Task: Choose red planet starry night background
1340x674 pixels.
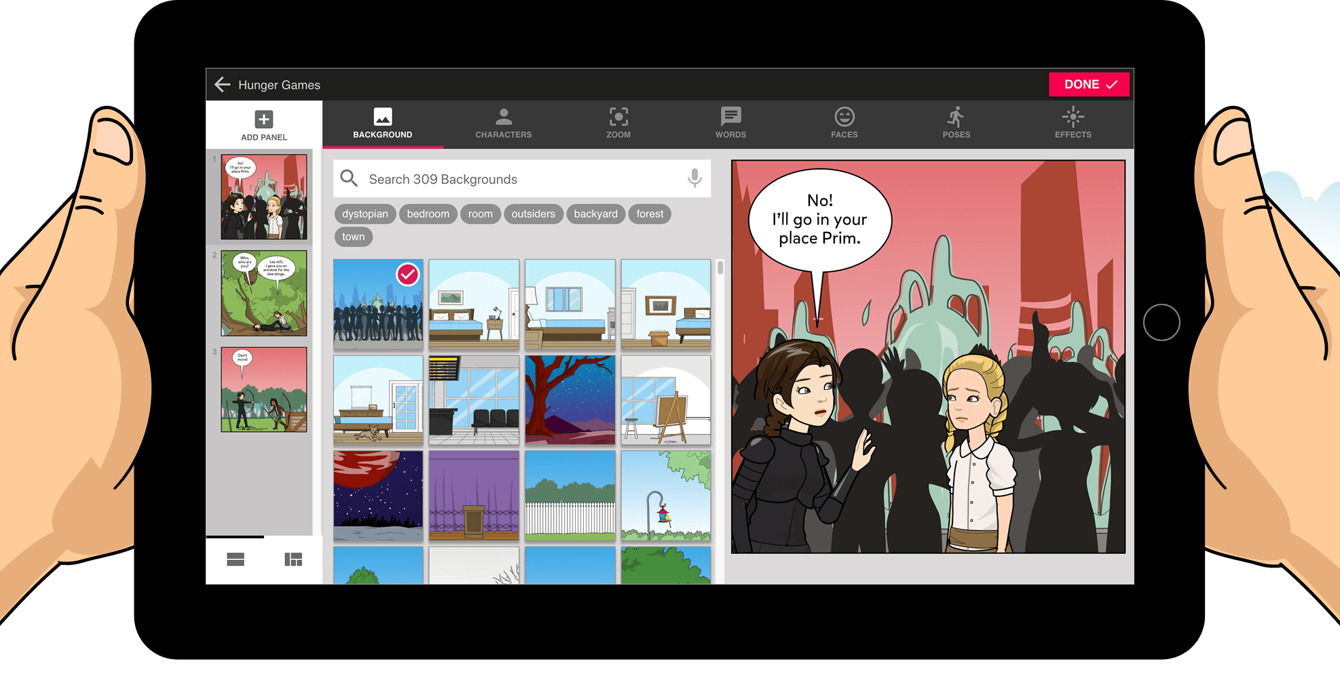Action: 378,496
